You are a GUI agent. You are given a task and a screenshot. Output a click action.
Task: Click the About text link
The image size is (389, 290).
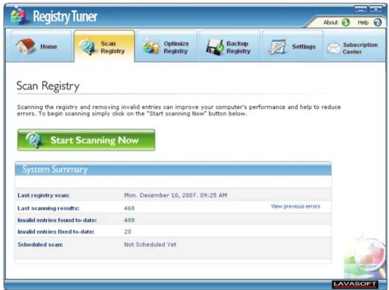[330, 22]
